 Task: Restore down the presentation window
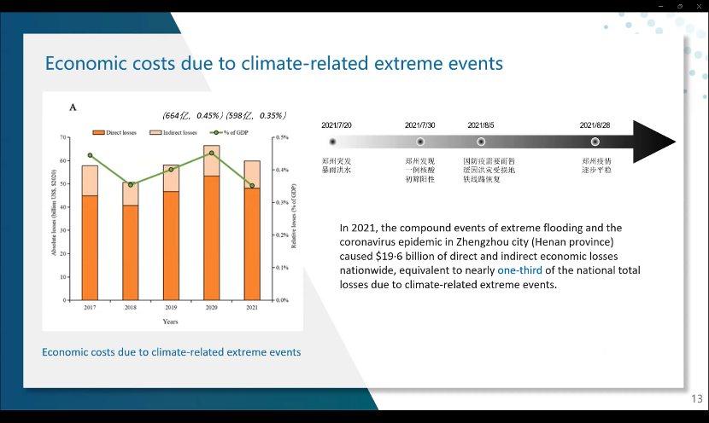[x=680, y=6]
